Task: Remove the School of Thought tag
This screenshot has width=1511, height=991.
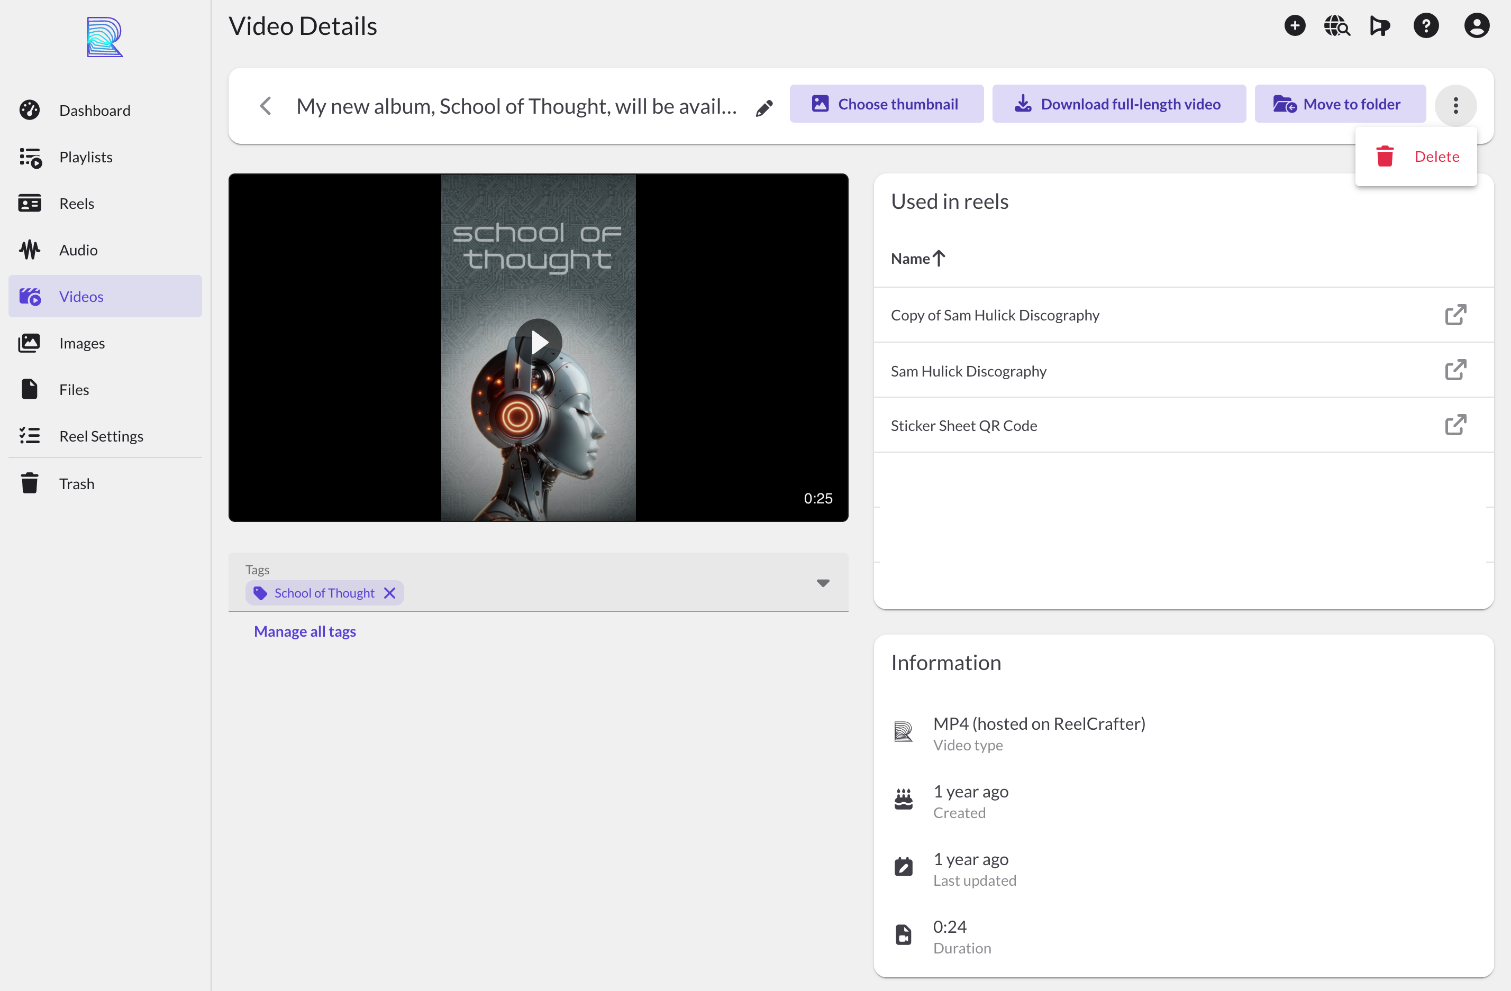Action: (390, 593)
